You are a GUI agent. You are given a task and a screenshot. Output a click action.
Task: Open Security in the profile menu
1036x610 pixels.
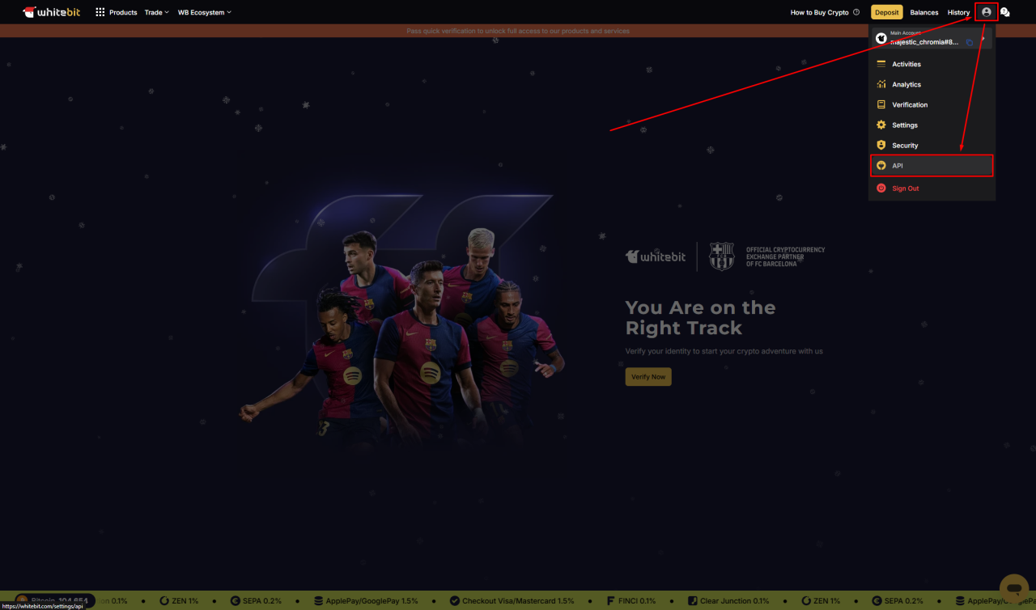[904, 146]
